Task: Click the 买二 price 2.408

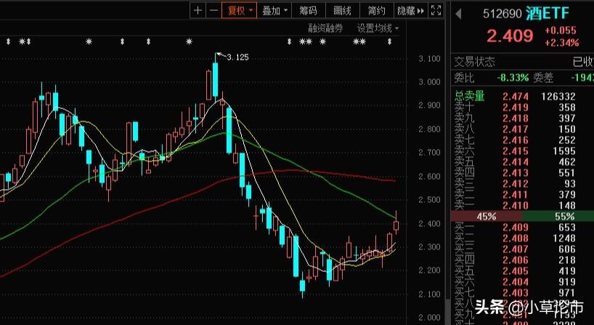Action: (x=516, y=238)
